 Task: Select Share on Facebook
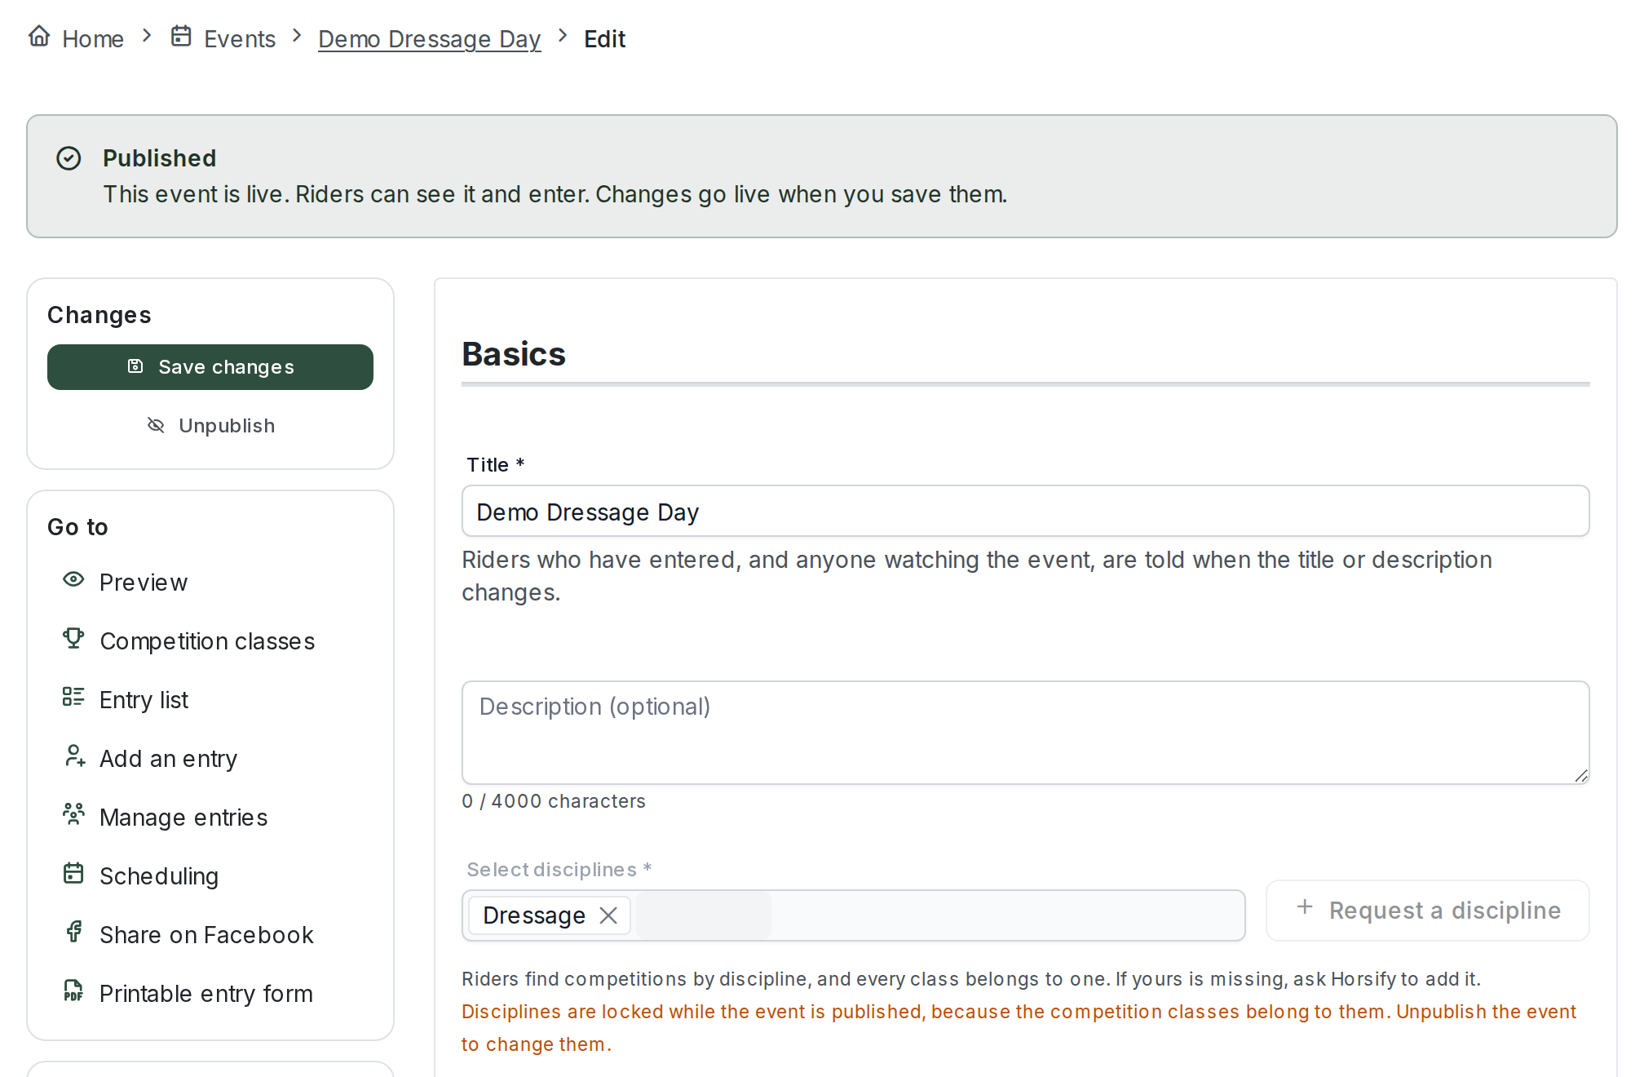210,935
